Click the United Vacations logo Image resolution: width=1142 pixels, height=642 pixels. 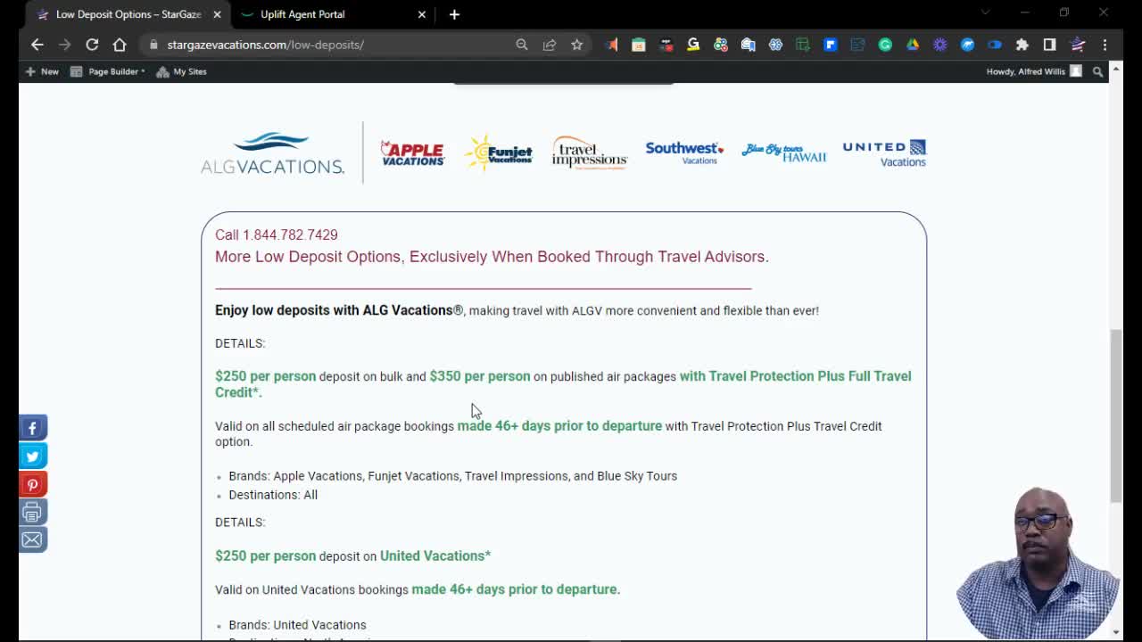coord(884,152)
